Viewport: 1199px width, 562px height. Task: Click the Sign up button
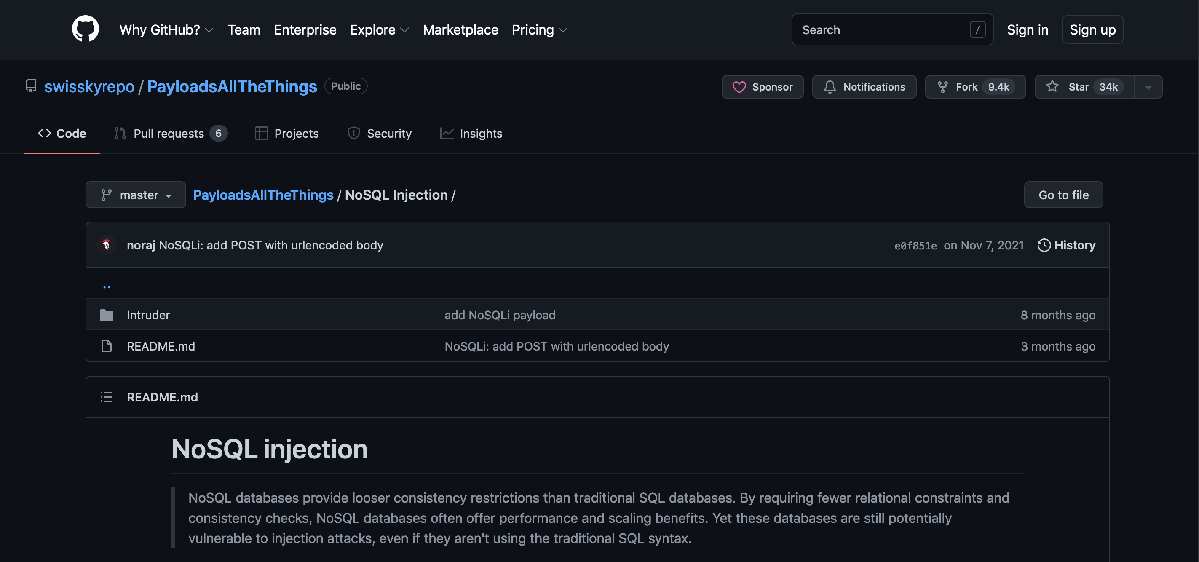[x=1092, y=30]
